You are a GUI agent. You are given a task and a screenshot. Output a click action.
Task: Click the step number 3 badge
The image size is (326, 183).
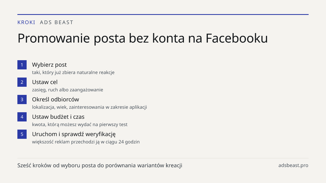[x=22, y=99]
